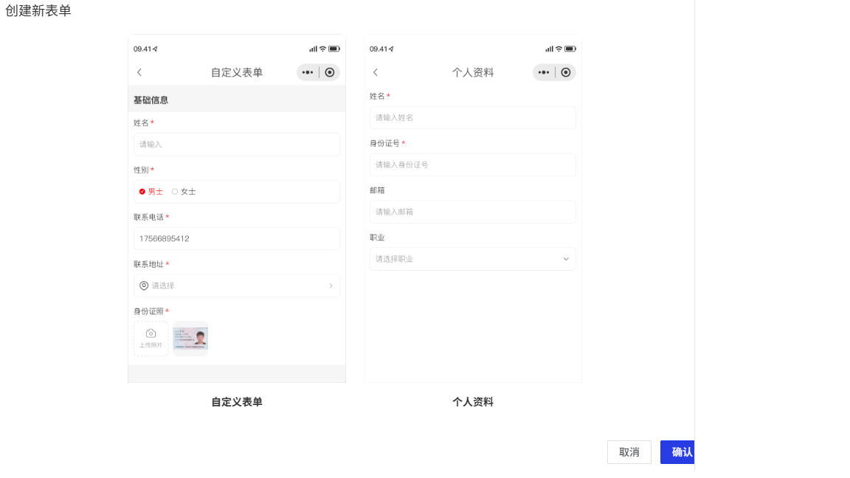
Task: Click back arrow in 个人资料 preview
Action: (376, 72)
